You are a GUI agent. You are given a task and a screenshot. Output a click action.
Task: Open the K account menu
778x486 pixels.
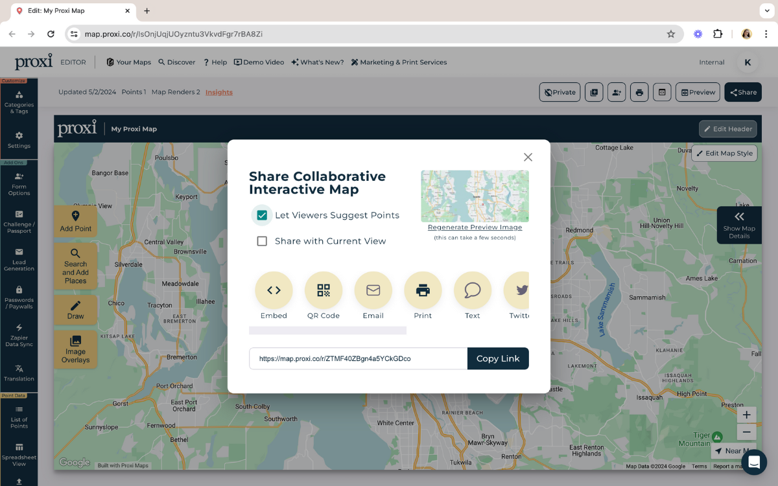748,62
